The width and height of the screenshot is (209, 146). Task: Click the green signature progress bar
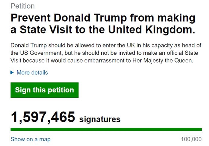[x=106, y=129]
